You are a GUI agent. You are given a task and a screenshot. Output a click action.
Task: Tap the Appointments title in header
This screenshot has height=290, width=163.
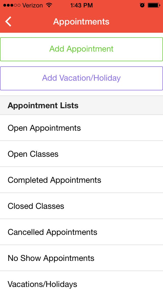pos(81,22)
